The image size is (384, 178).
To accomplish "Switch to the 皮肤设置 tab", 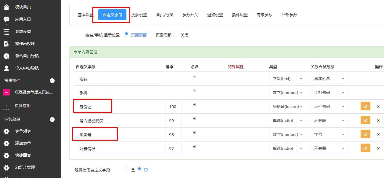I will pos(139,15).
